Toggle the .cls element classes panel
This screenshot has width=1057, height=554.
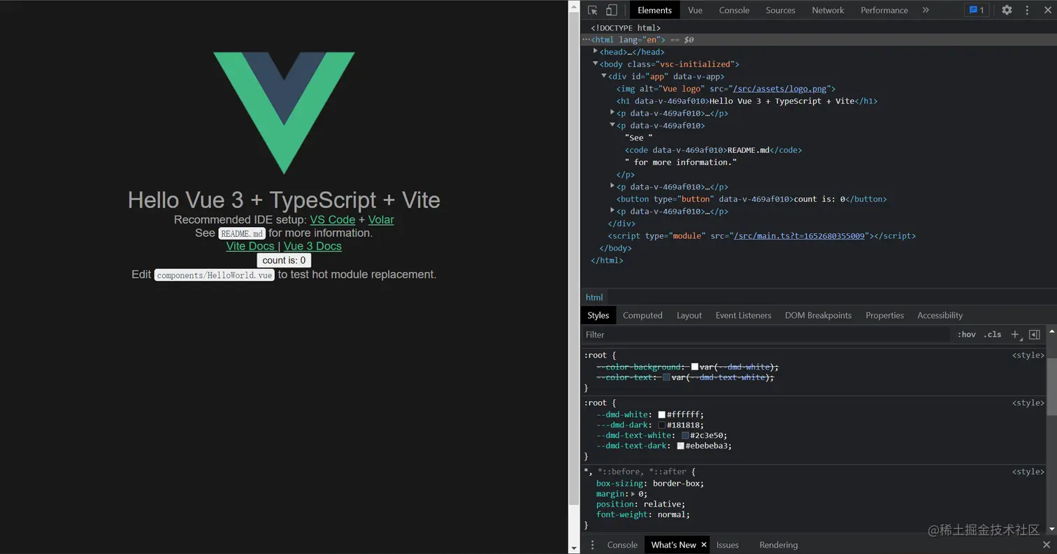[x=992, y=335]
